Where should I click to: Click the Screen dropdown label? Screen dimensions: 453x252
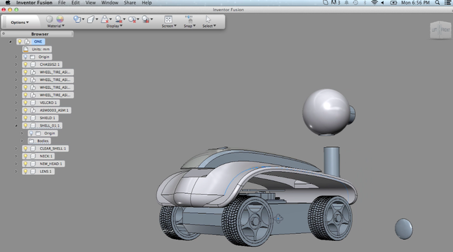click(x=169, y=26)
